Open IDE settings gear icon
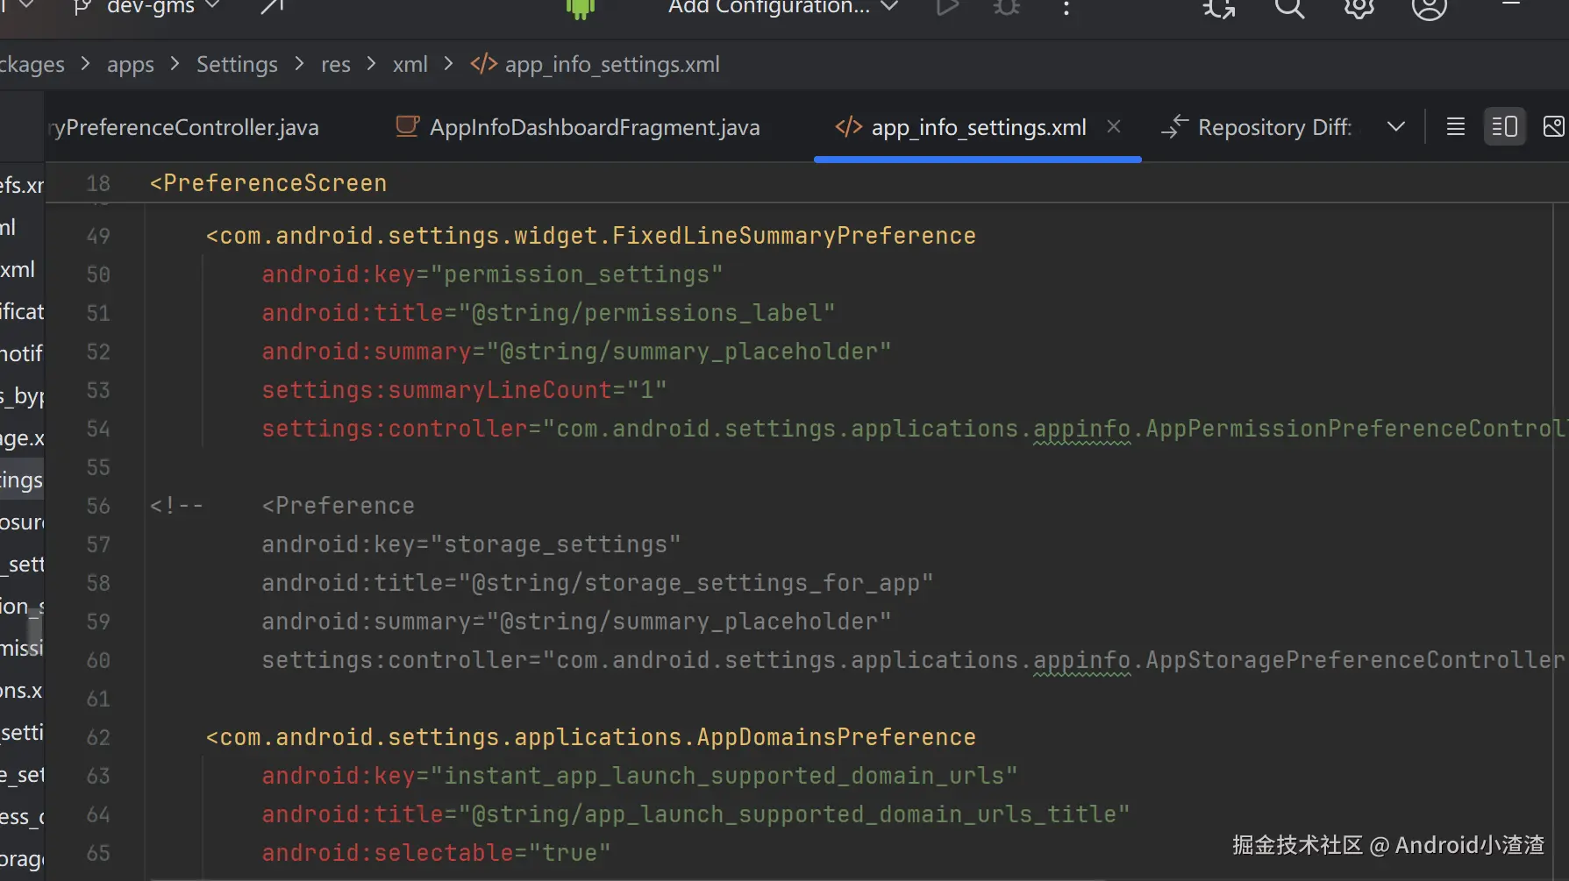This screenshot has height=881, width=1569. [1359, 9]
